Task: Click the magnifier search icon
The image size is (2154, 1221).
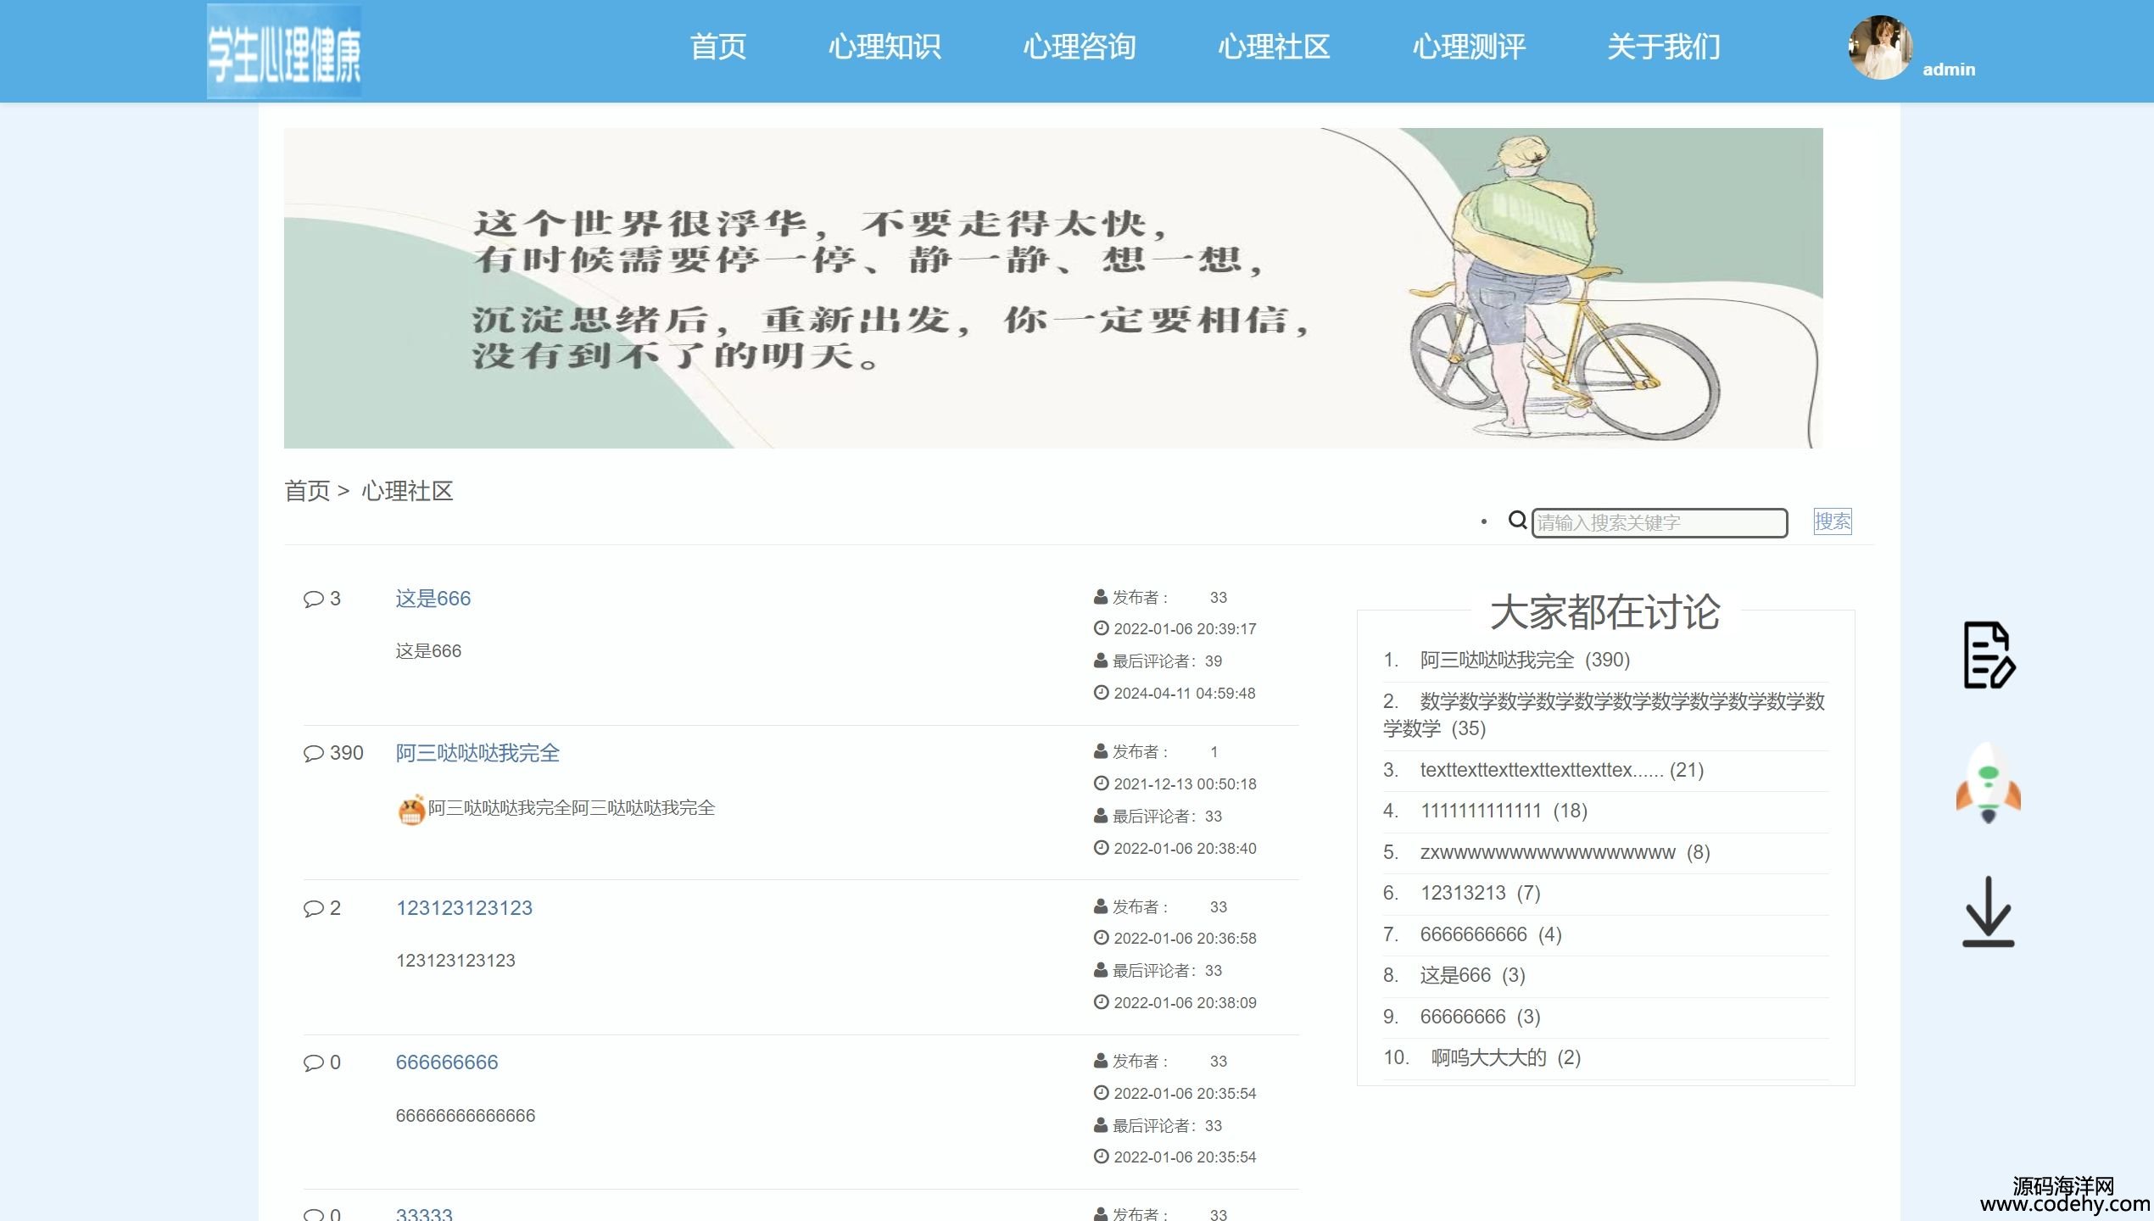Action: [1517, 520]
